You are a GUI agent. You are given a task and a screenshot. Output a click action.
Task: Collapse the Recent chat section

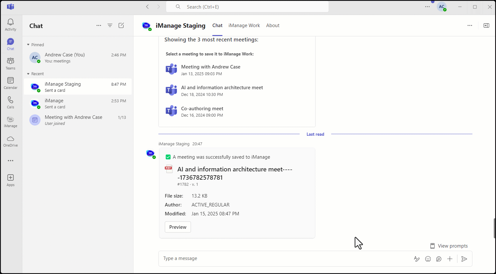coord(28,74)
